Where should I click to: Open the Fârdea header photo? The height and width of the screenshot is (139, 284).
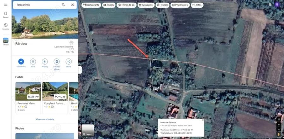click(45, 24)
